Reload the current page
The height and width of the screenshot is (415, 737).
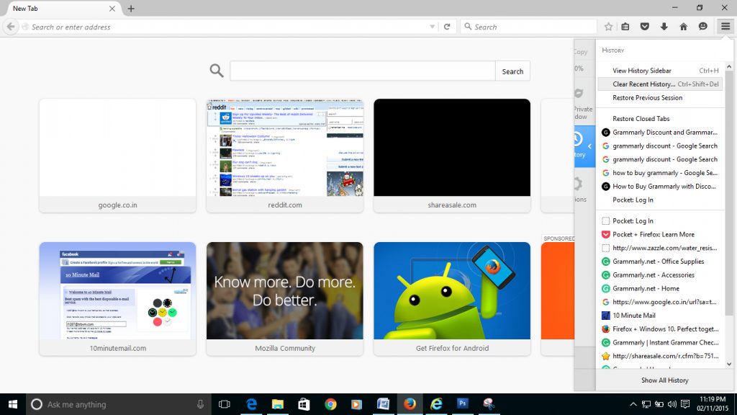[x=447, y=27]
